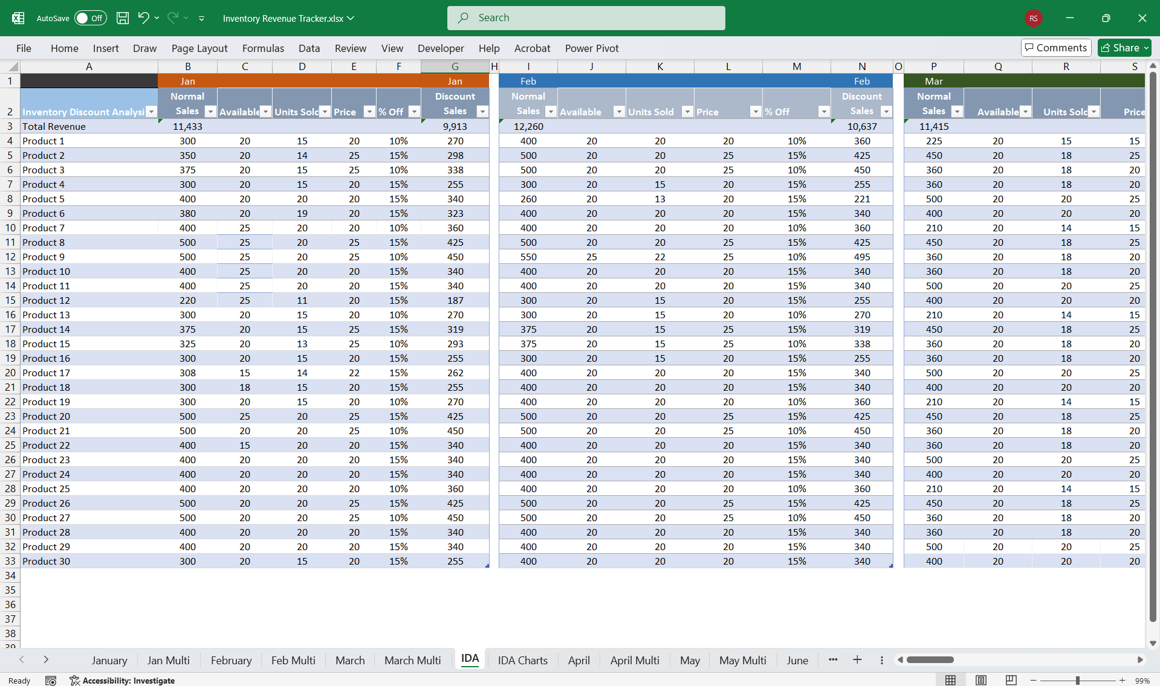The height and width of the screenshot is (686, 1160).
Task: Toggle the AutoSave switch
Action: point(91,18)
